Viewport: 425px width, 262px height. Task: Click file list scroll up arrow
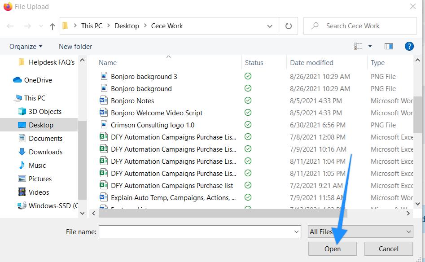[417, 60]
